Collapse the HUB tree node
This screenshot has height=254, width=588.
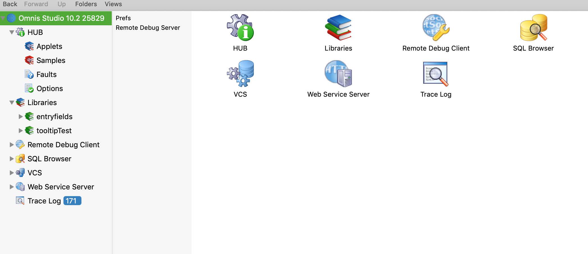[x=12, y=32]
